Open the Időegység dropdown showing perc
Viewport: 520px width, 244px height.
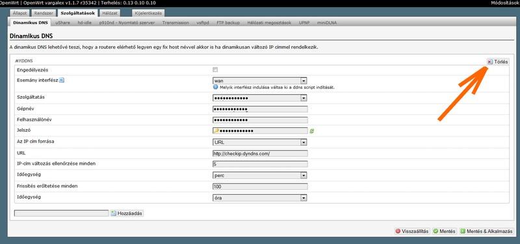[259, 175]
